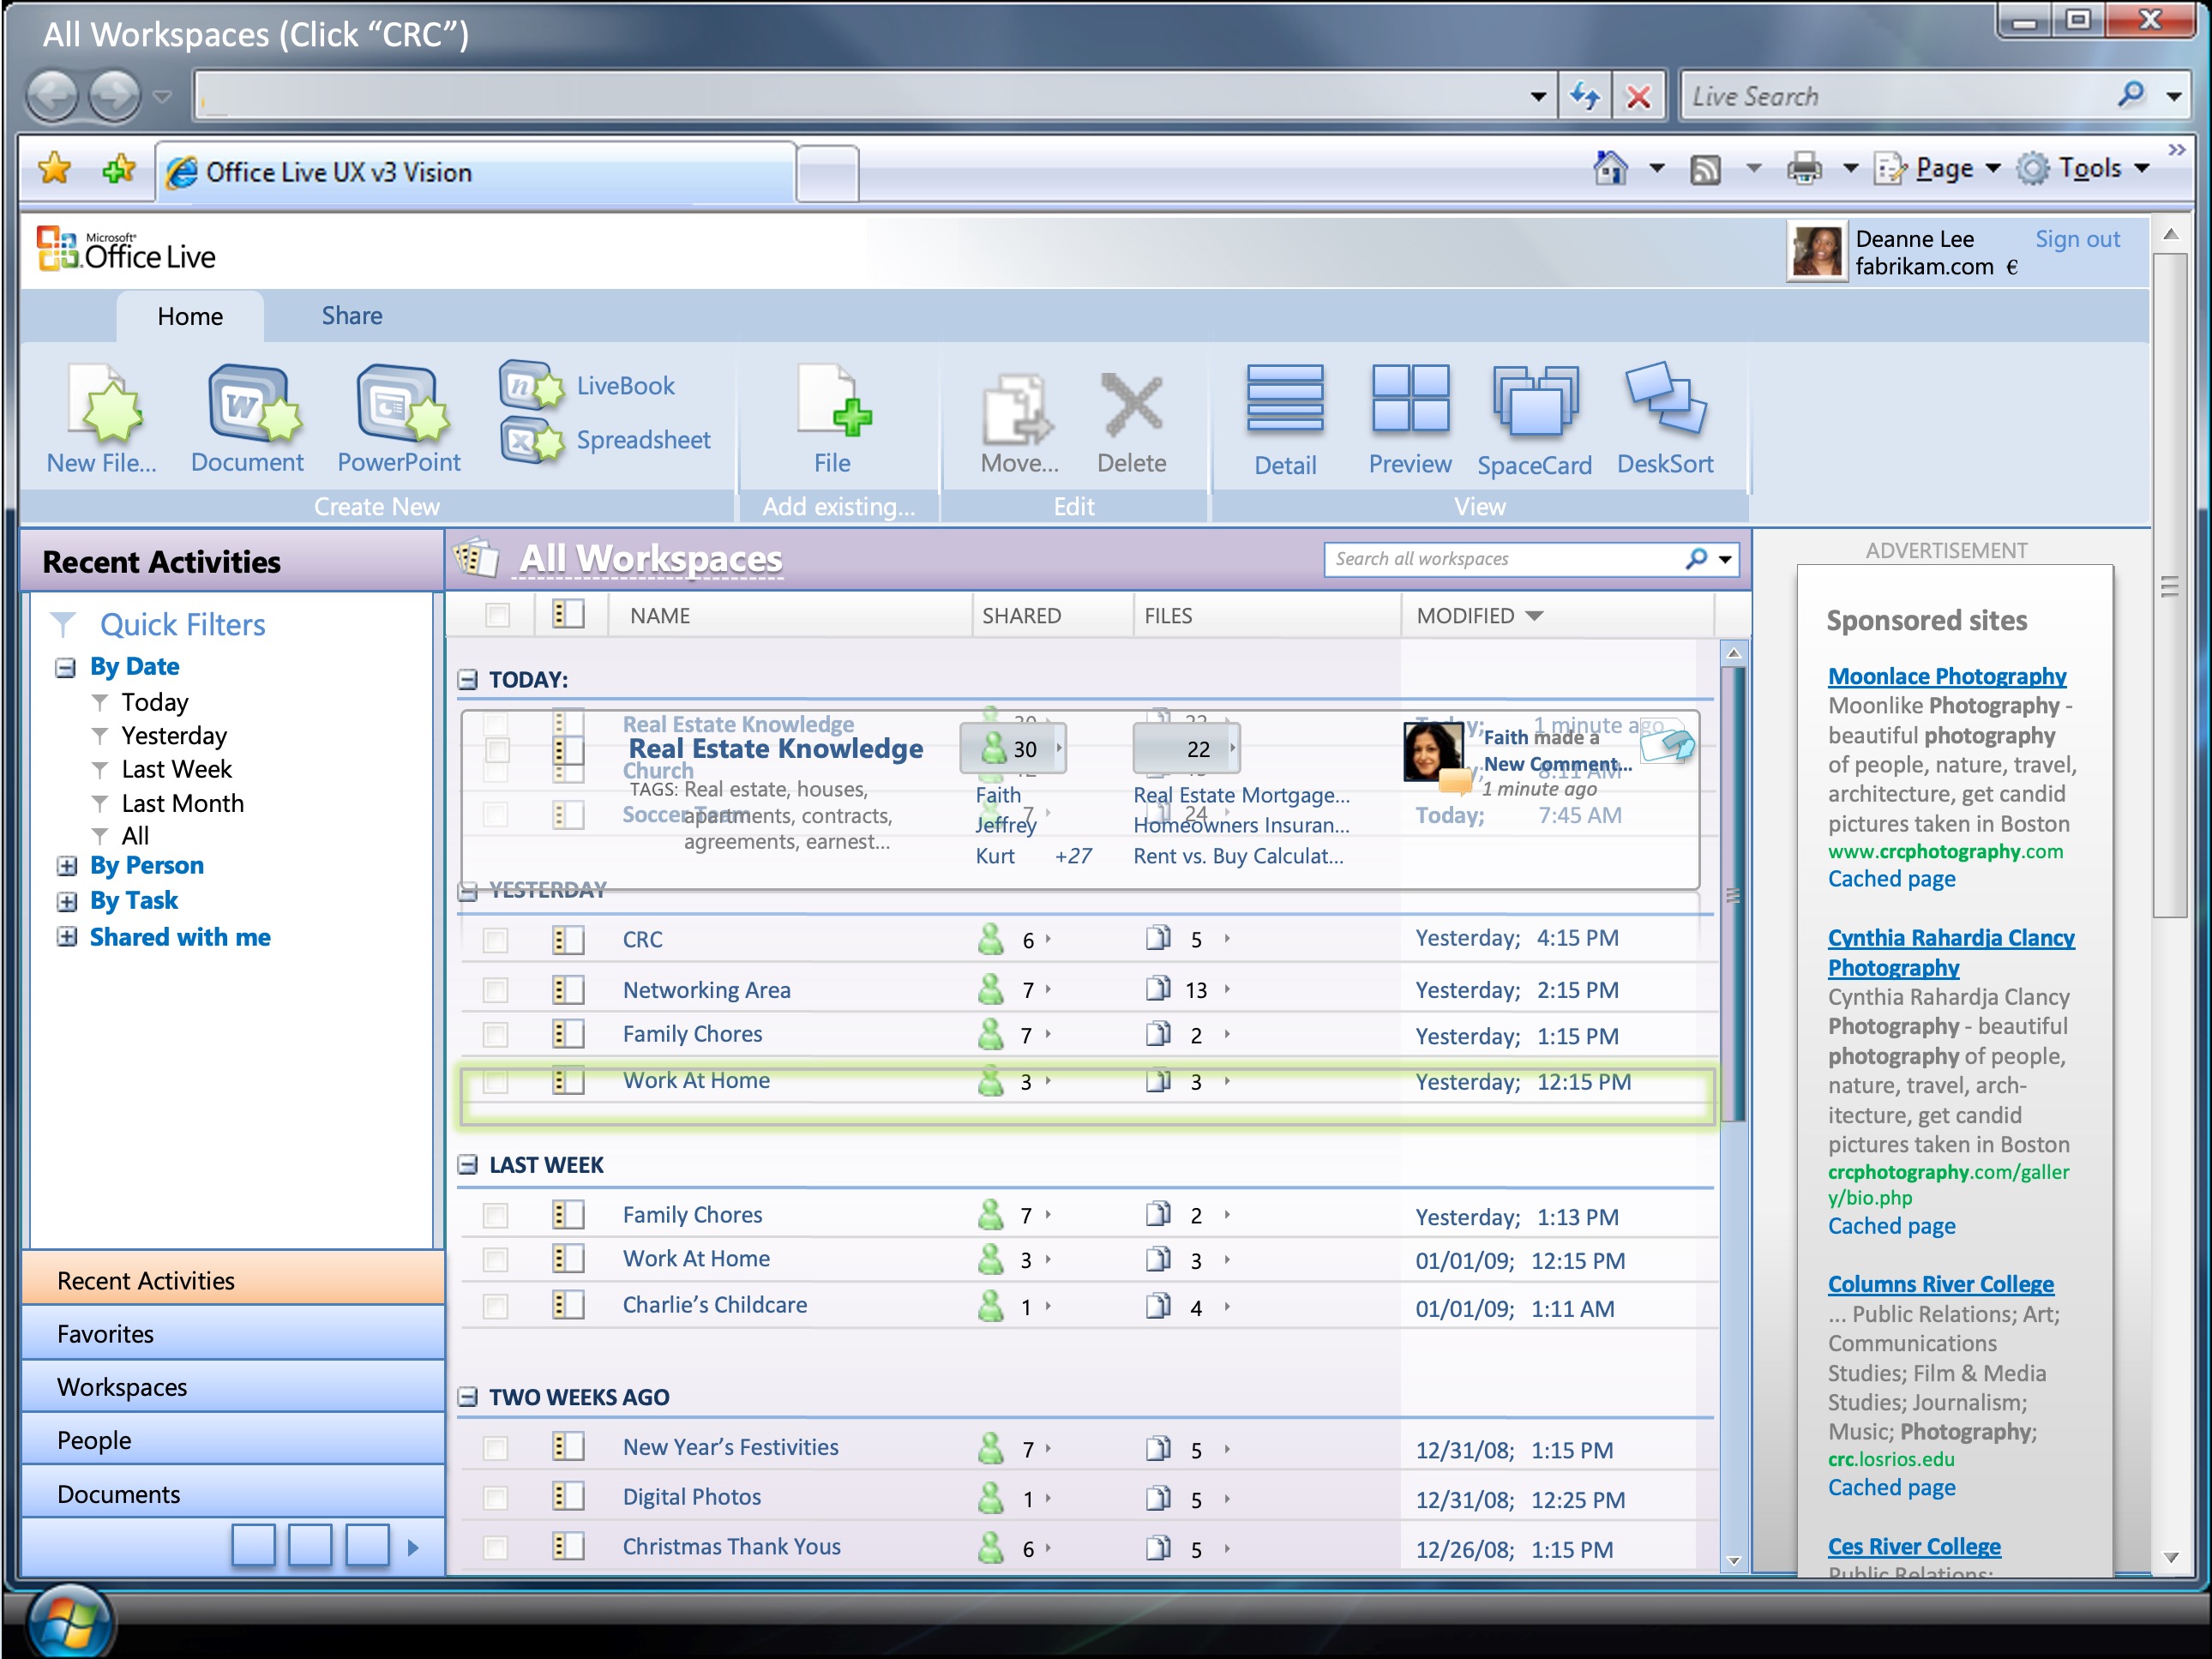The width and height of the screenshot is (2212, 1659).
Task: Open the People navigation pane
Action: click(x=233, y=1440)
